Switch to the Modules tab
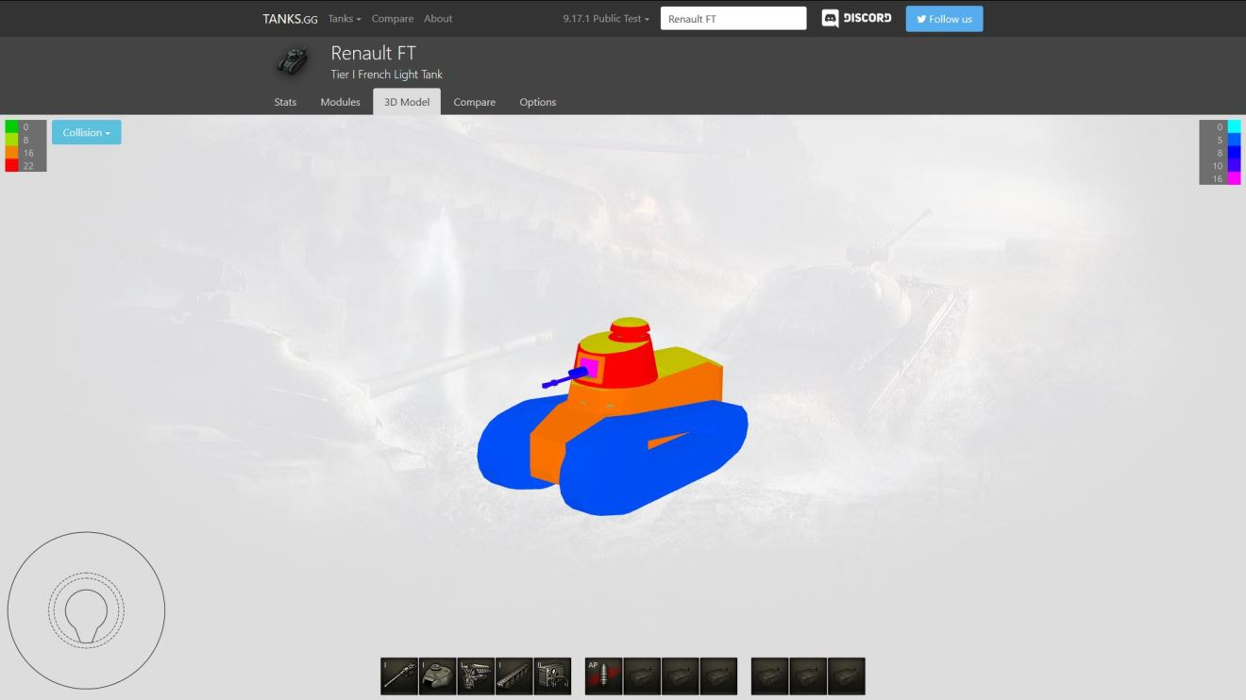 [x=340, y=102]
